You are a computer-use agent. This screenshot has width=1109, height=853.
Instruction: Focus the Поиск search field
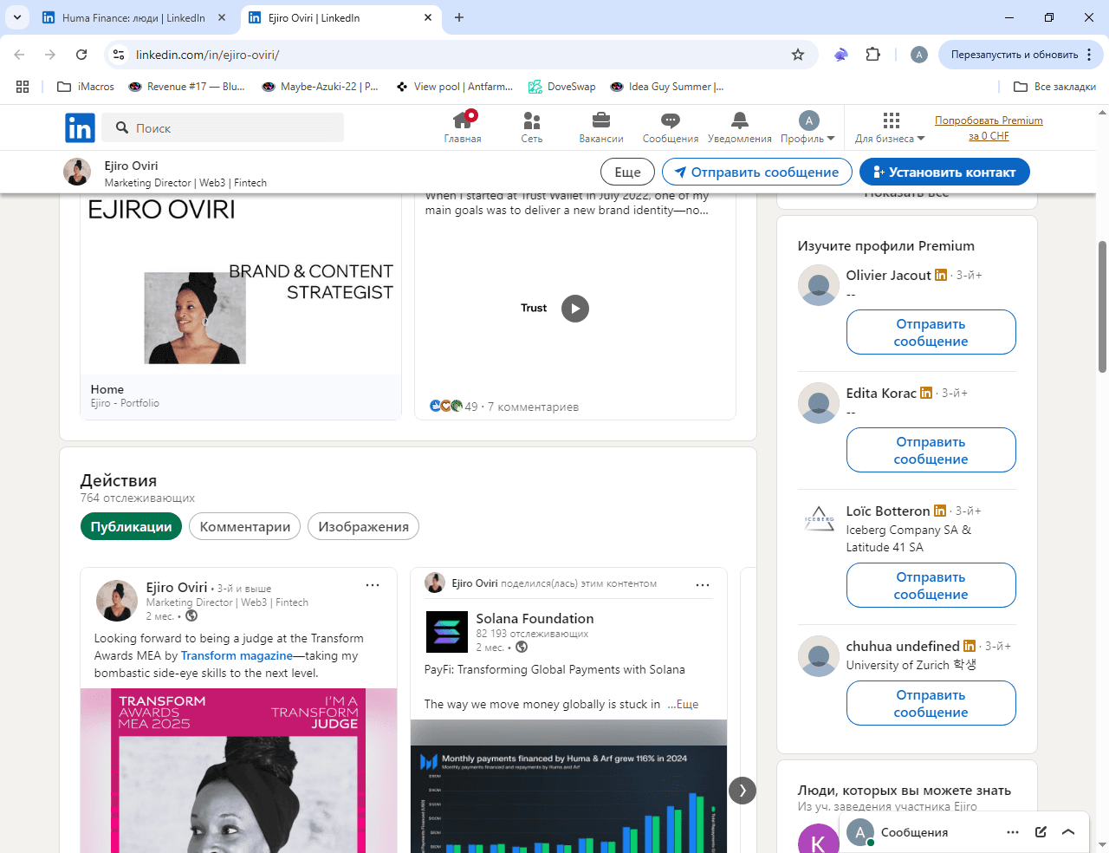[x=223, y=127]
